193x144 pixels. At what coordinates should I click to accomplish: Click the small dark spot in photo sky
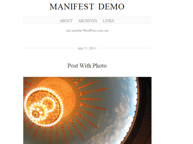click(x=116, y=87)
